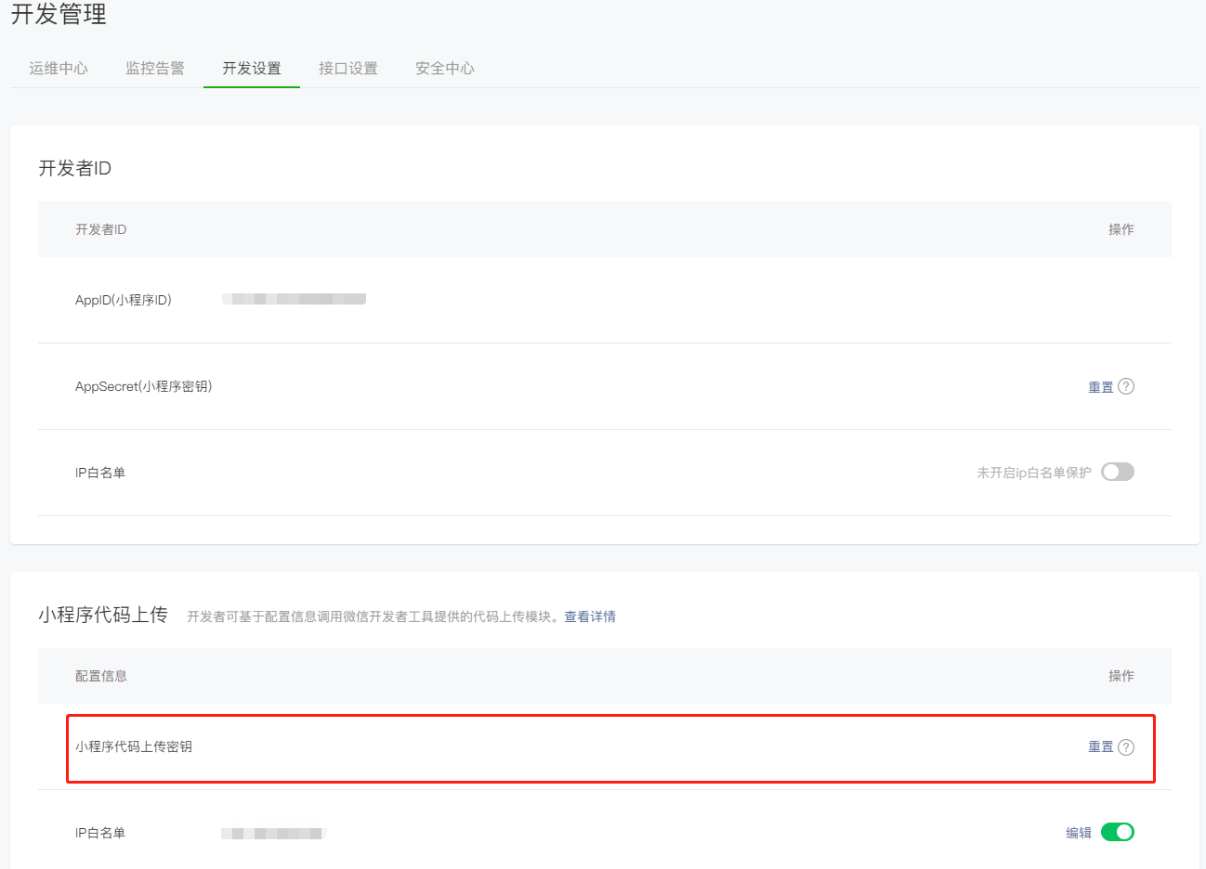Go to the 安全中心 tab
1206x869 pixels.
click(x=444, y=69)
